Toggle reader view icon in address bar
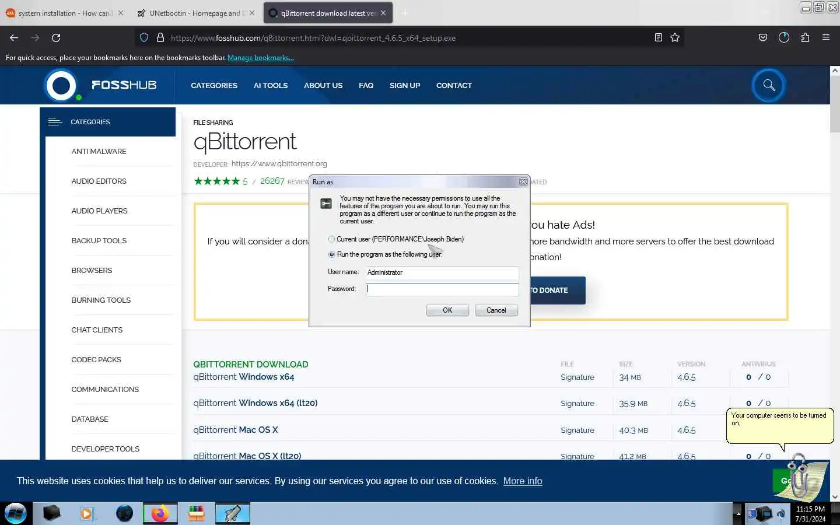840x525 pixels. [658, 37]
